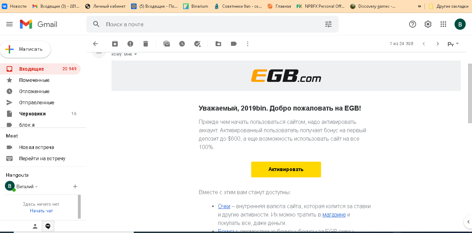472x233 pixels.
Task: Open the Советники Ilan bookmark
Action: [x=238, y=6]
